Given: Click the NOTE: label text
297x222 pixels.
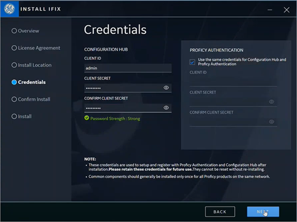Looking at the screenshot, I should pos(90,159).
